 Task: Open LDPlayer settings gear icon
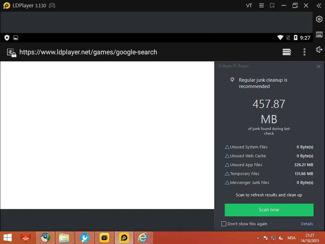319,19
